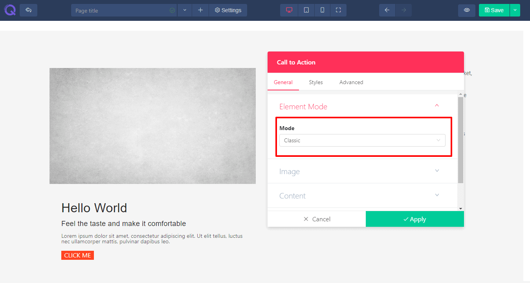Open the Mode dropdown showing Classic
This screenshot has width=530, height=283.
[362, 140]
